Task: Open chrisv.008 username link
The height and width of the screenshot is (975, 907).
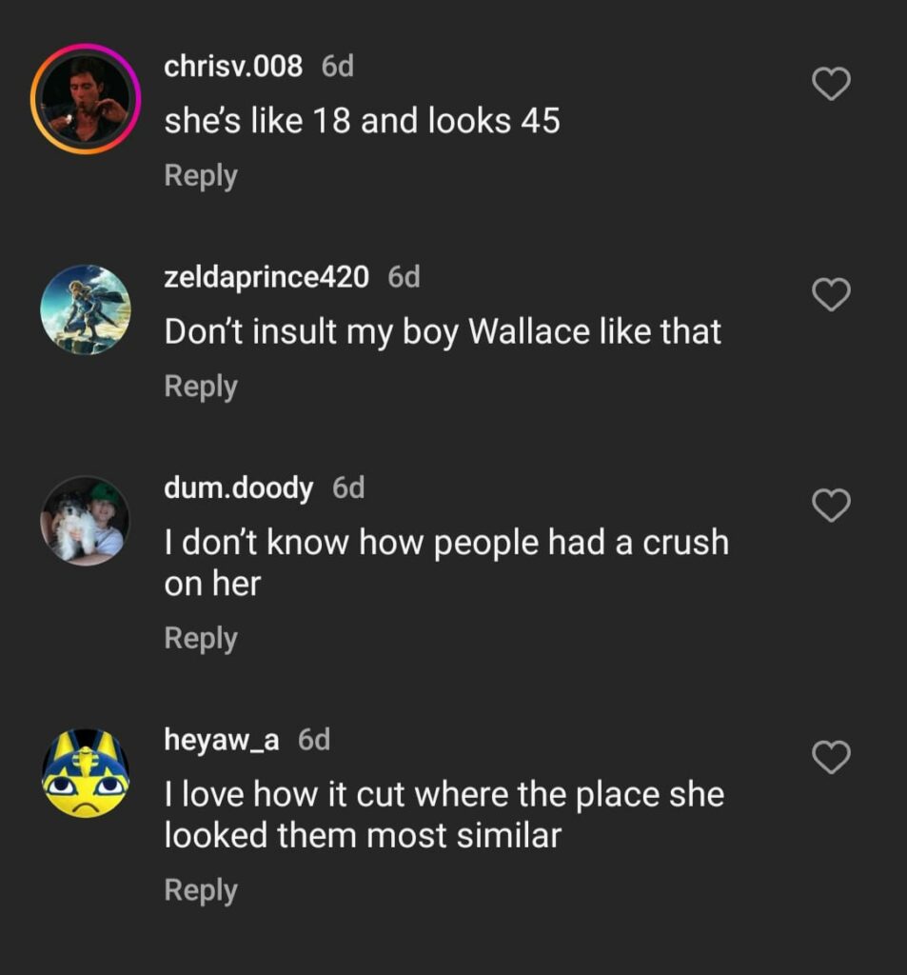Action: [233, 66]
